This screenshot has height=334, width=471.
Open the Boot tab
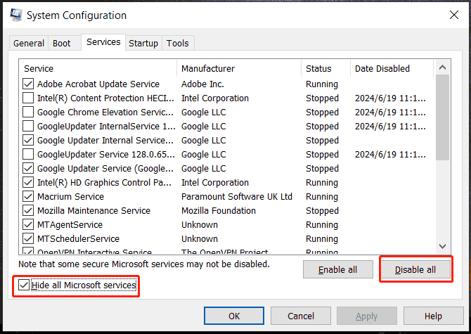pyautogui.click(x=62, y=44)
